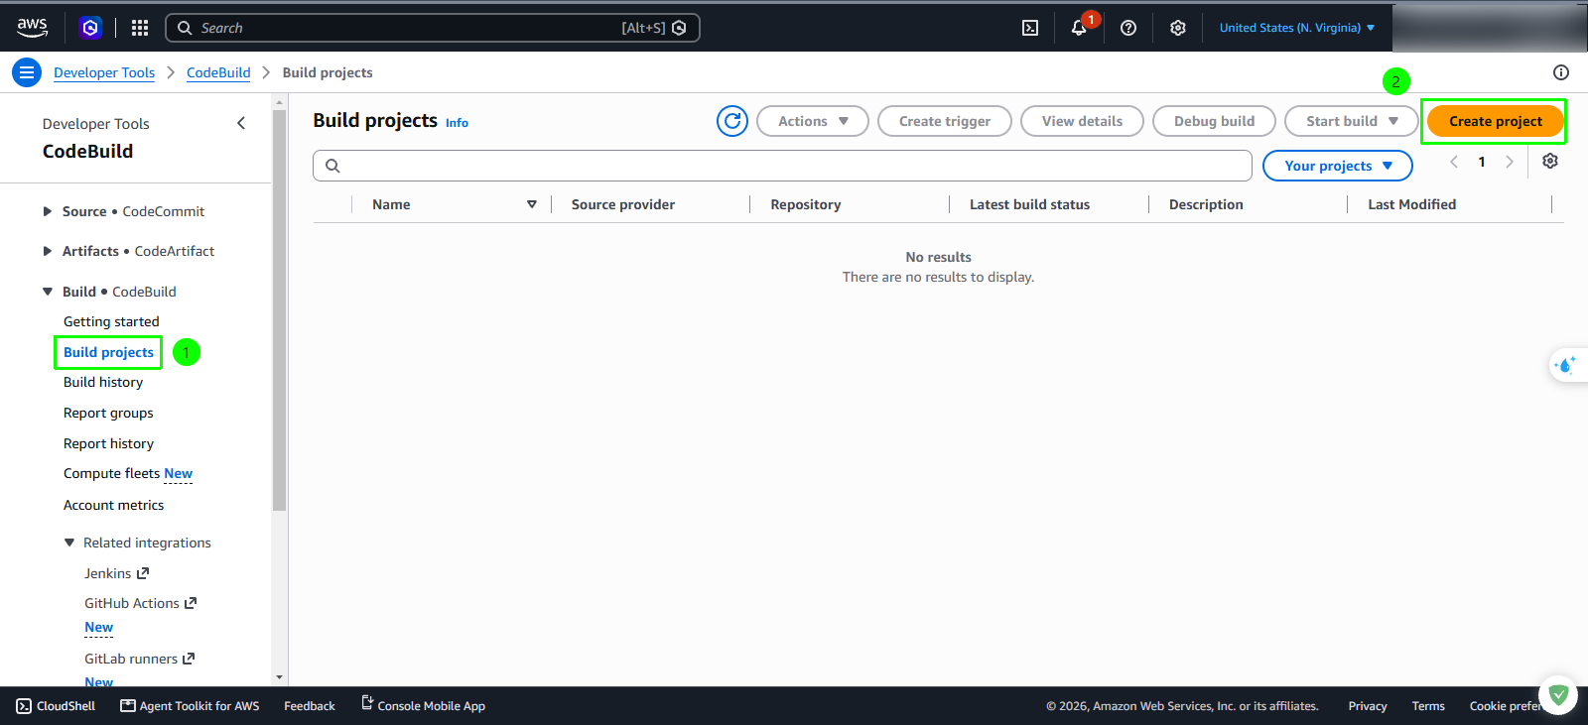The height and width of the screenshot is (725, 1588).
Task: Open the Amazon Q assistant side tab
Action: 1567,365
